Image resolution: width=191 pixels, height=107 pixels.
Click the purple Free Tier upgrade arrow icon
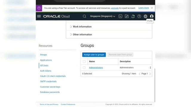tap(39, 8)
